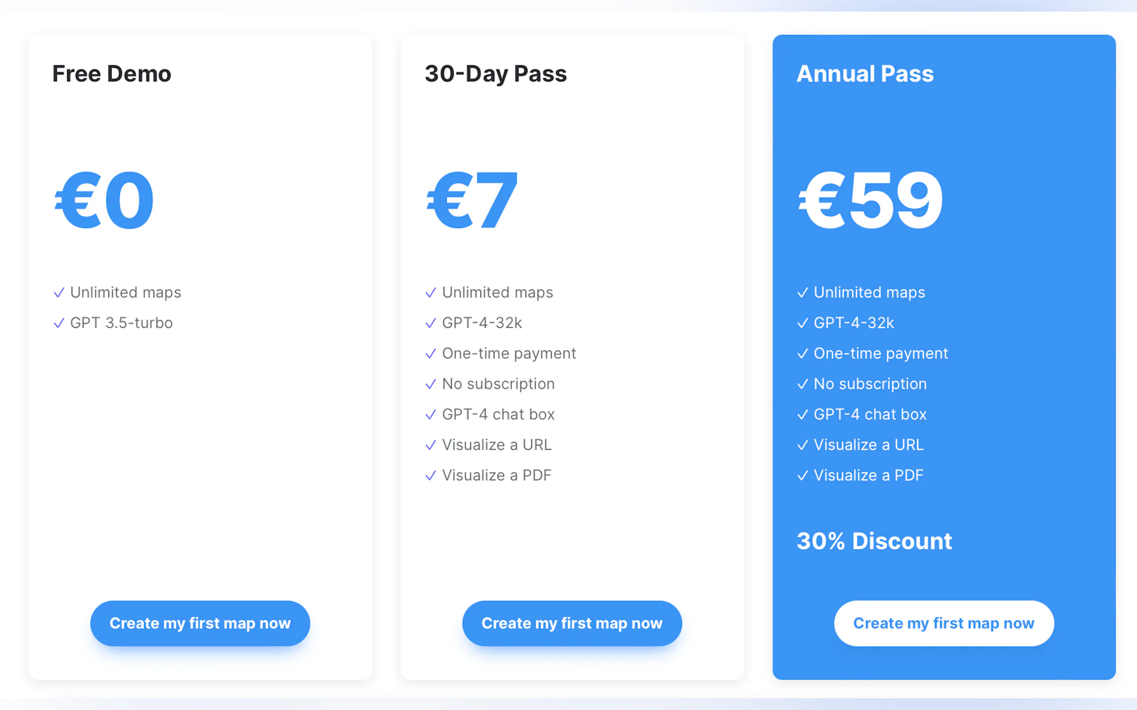Click the 30-Day Pass GPT-4 chat box checkmark

click(x=431, y=414)
